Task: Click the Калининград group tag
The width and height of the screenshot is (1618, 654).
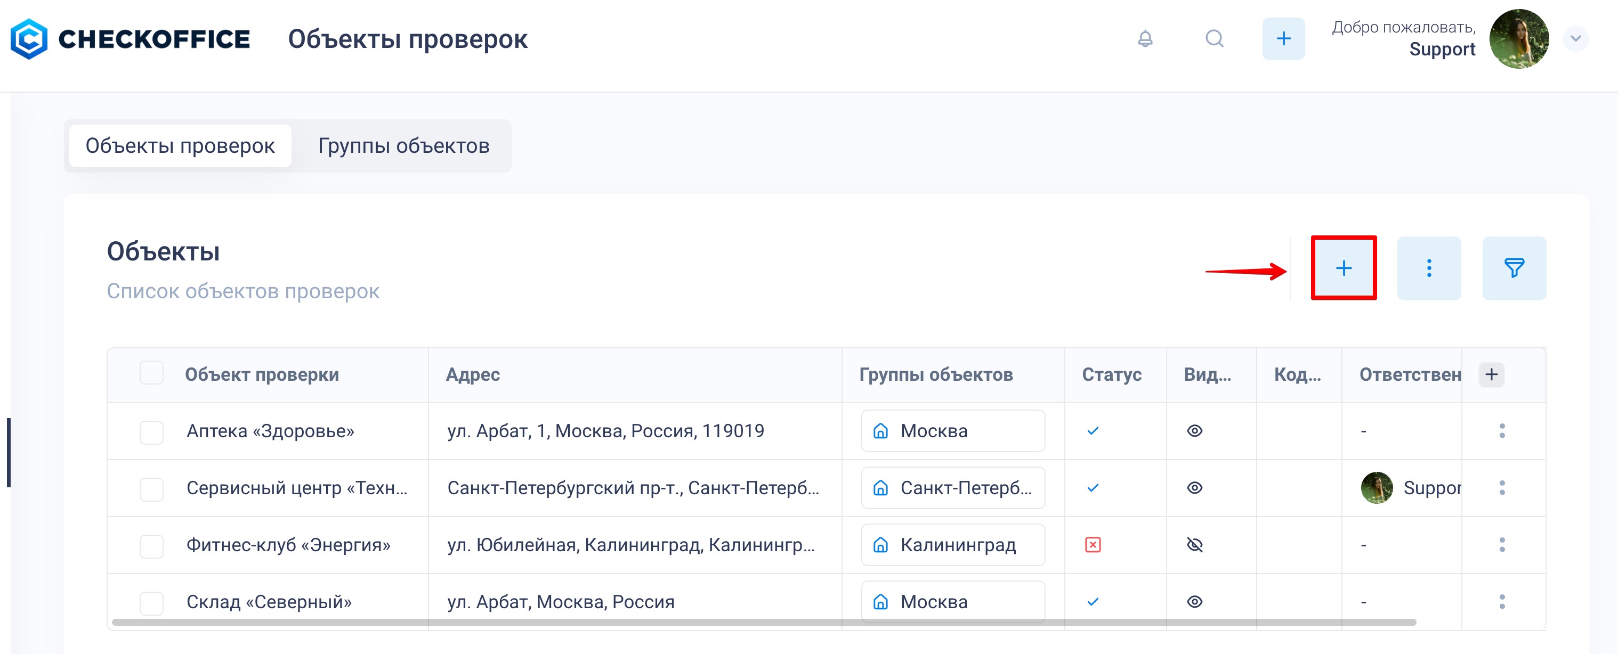Action: coord(952,545)
